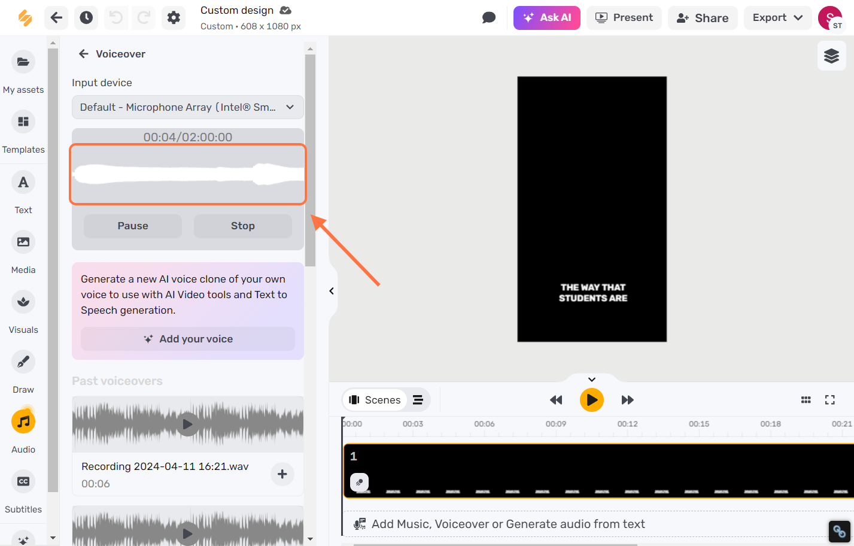Open comments speech bubble
The height and width of the screenshot is (546, 854).
[x=489, y=18]
